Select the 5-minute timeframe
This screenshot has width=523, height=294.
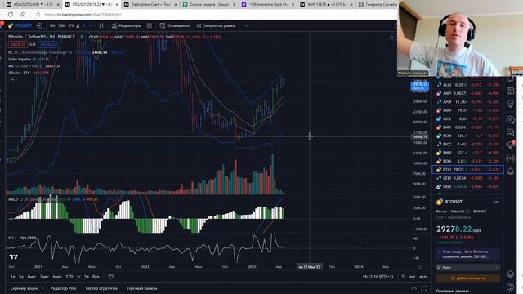pos(52,25)
